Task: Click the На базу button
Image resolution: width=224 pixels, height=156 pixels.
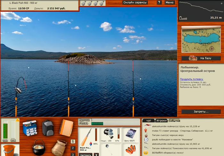Action: pyautogui.click(x=200, y=58)
